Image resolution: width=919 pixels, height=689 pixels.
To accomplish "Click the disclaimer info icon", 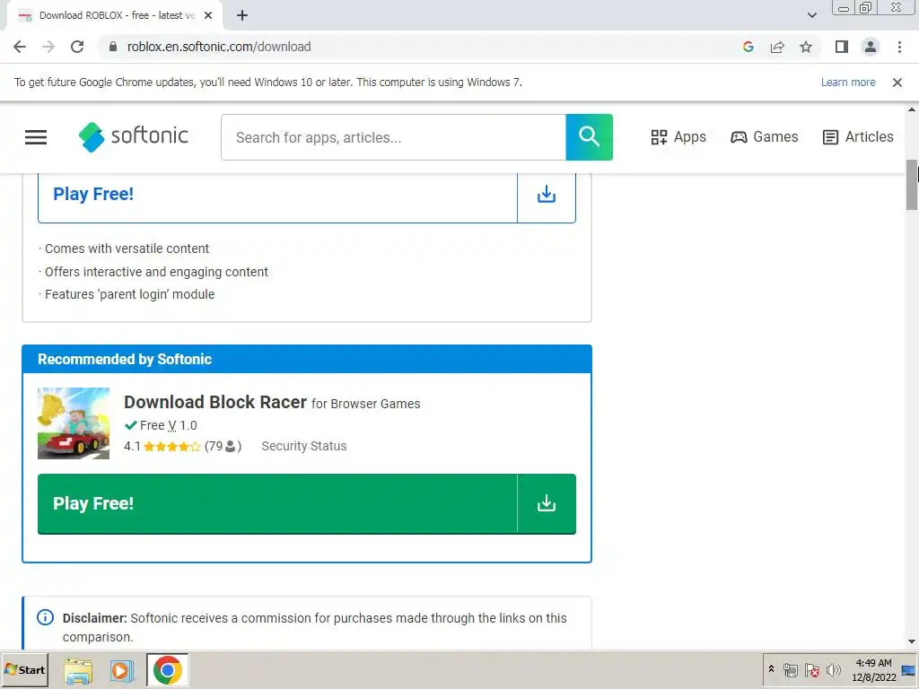I will pos(45,617).
